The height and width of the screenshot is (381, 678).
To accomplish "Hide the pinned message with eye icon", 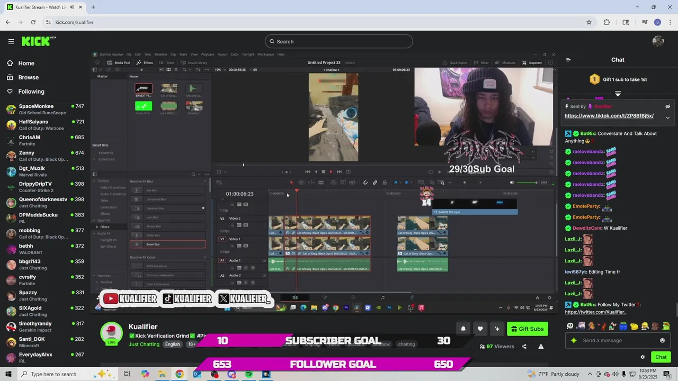I will tap(667, 106).
